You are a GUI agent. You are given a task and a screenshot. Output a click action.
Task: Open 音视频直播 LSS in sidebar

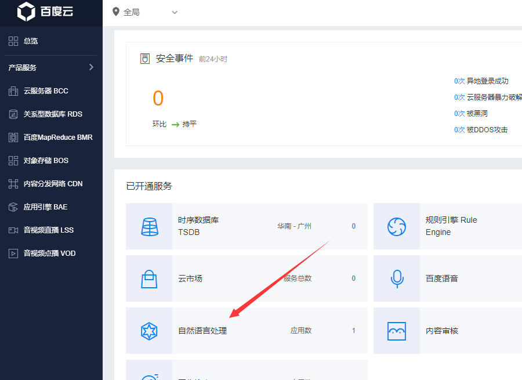click(48, 230)
